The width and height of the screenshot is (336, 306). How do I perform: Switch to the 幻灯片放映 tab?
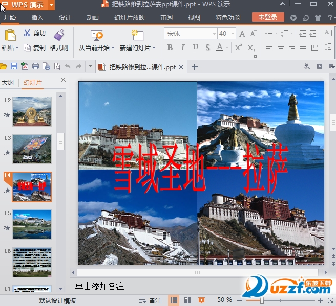(130, 18)
